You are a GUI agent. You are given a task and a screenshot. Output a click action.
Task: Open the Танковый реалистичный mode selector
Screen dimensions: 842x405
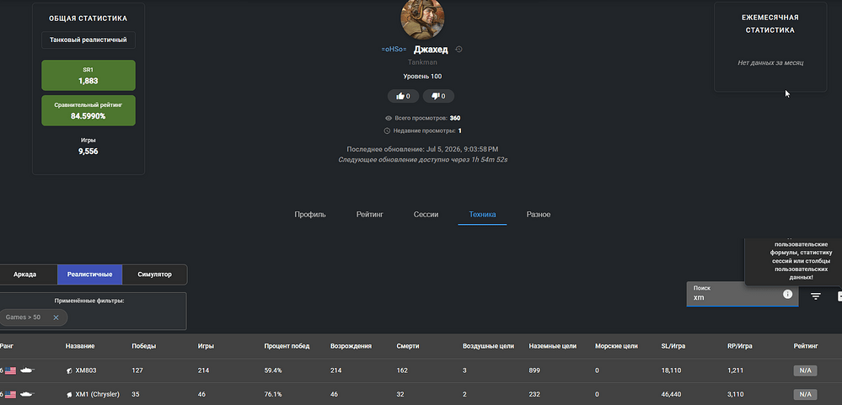coord(88,40)
